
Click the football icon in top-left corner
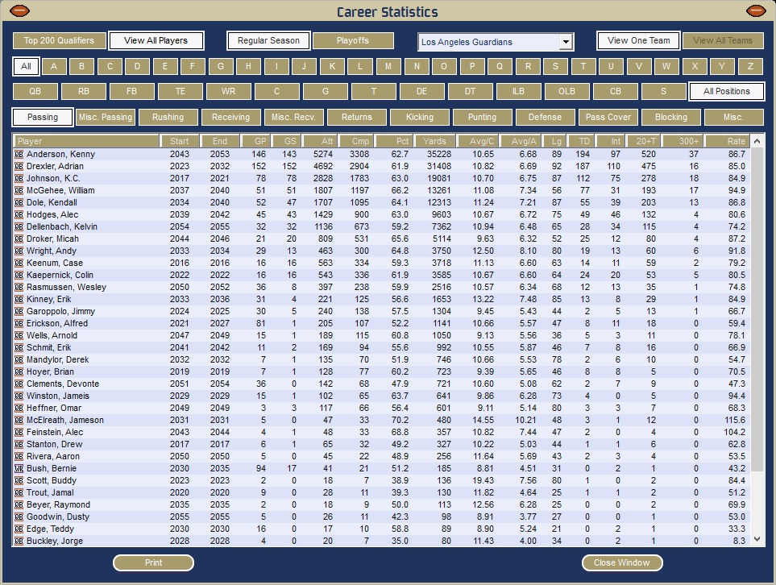[19, 11]
